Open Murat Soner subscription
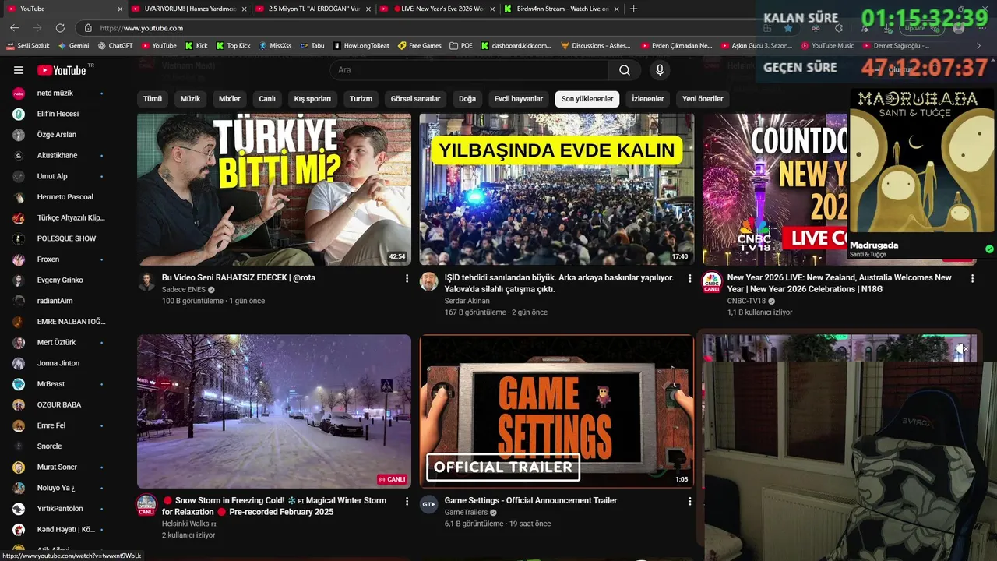 [59, 467]
